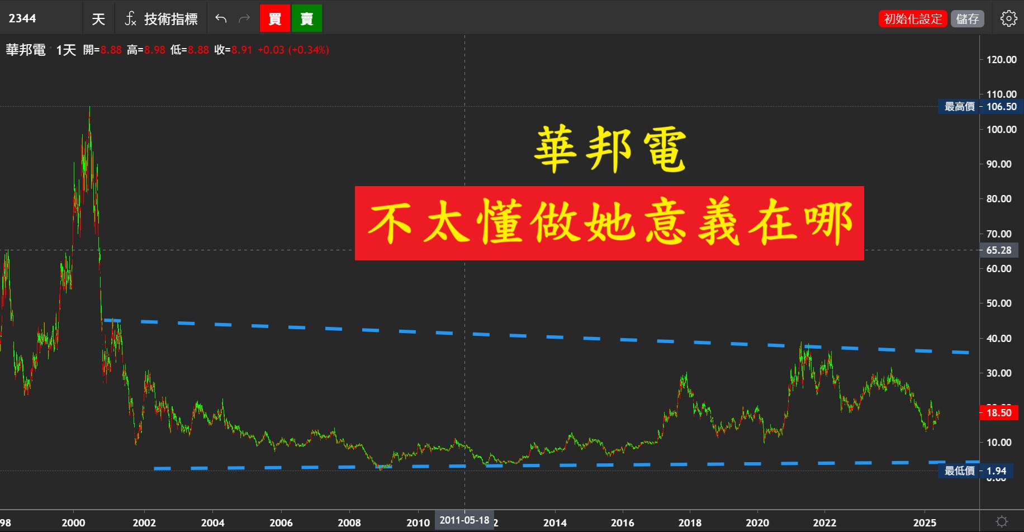
Task: Click the bottom-right chart scale settings icon
Action: (x=1002, y=521)
